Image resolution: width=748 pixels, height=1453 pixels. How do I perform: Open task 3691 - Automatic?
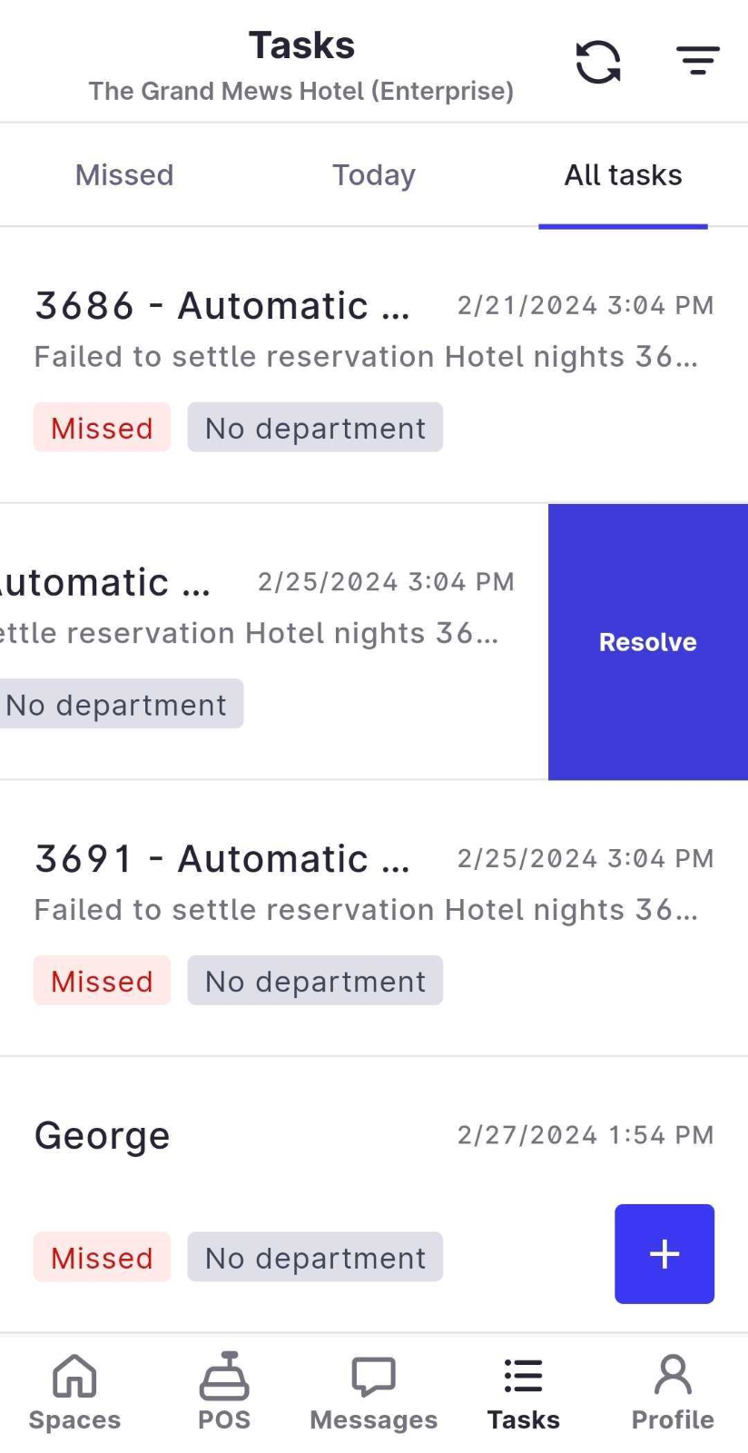pyautogui.click(x=222, y=859)
